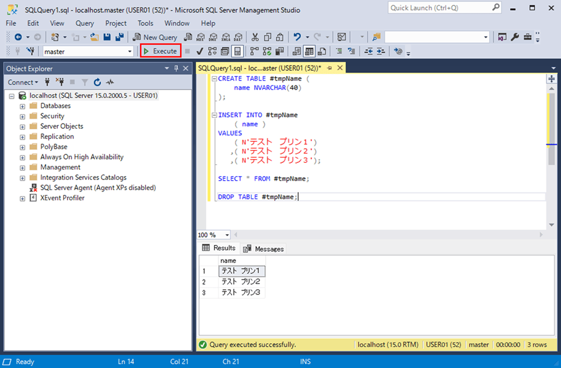Expand the Server Objects node
Viewport: 561px width, 368px height.
click(x=22, y=126)
